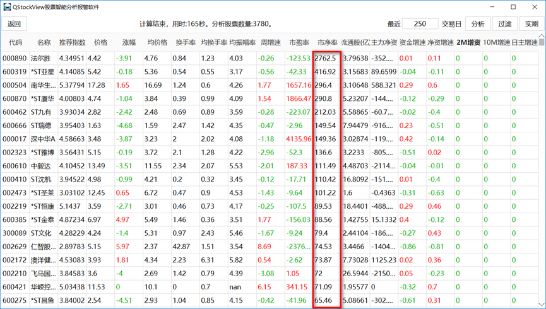Sort by the 周增速 column header
This screenshot has width=546, height=309.
[271, 42]
